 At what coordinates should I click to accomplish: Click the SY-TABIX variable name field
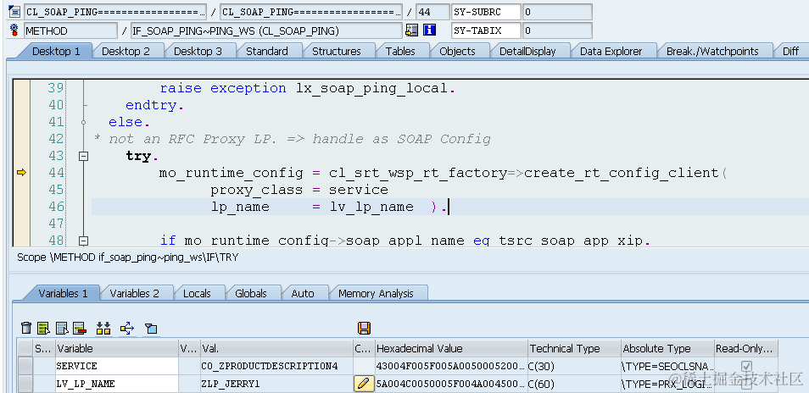coord(486,30)
